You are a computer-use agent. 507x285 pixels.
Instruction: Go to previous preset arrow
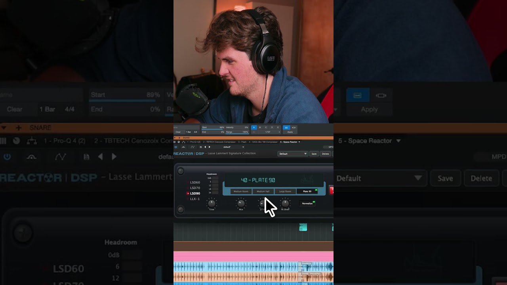pyautogui.click(x=205, y=147)
